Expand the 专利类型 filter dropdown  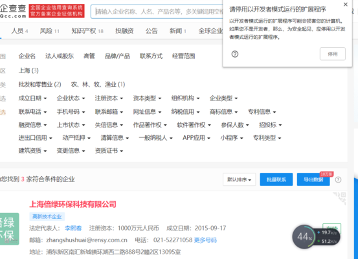tap(267, 138)
